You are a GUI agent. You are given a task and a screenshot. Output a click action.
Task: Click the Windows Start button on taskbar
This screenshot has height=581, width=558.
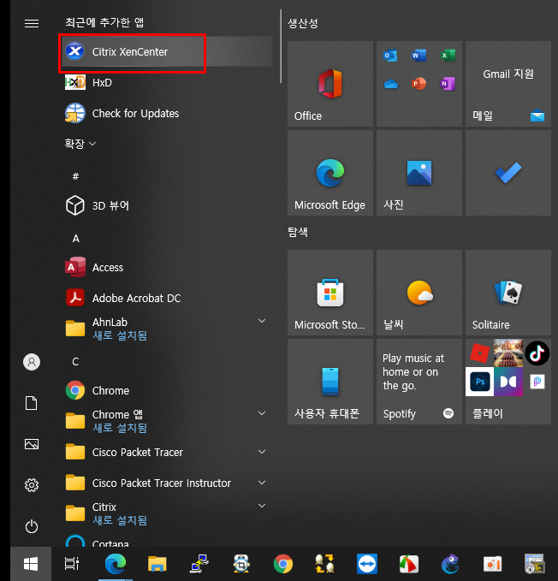pos(31,564)
